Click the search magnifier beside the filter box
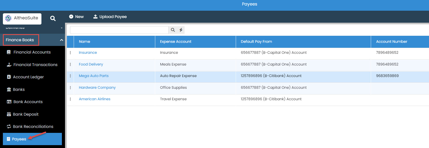The height and width of the screenshot is (148, 429). tap(173, 30)
